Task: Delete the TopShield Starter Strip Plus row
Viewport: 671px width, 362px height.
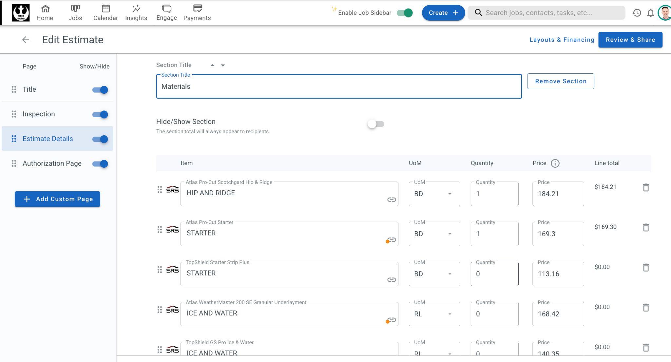Action: [x=645, y=268]
